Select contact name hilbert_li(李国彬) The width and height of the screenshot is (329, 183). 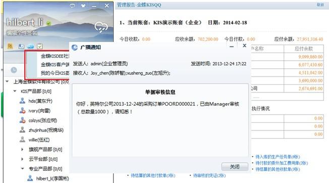[52, 178]
